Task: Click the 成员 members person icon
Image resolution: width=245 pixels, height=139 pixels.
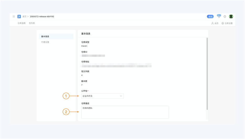Action: (213, 23)
